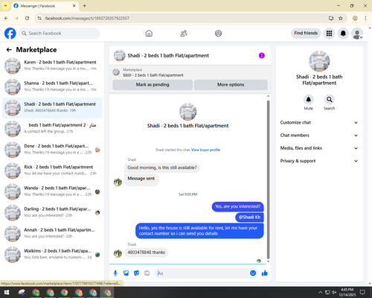
Task: Click the address bar URL
Action: pos(87,18)
